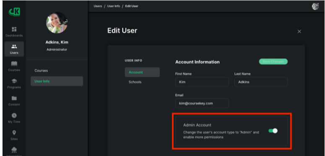Click the First Name field containing Kim
Viewport: 325px width, 156px height.
point(202,82)
